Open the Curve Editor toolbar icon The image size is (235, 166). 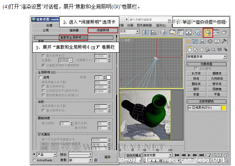180,32
